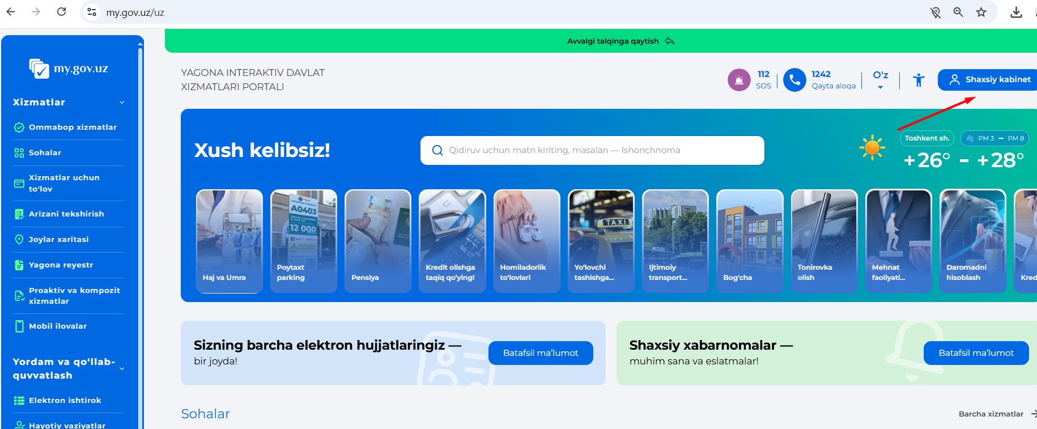
Task: Open the Pensiya service card
Action: 377,241
